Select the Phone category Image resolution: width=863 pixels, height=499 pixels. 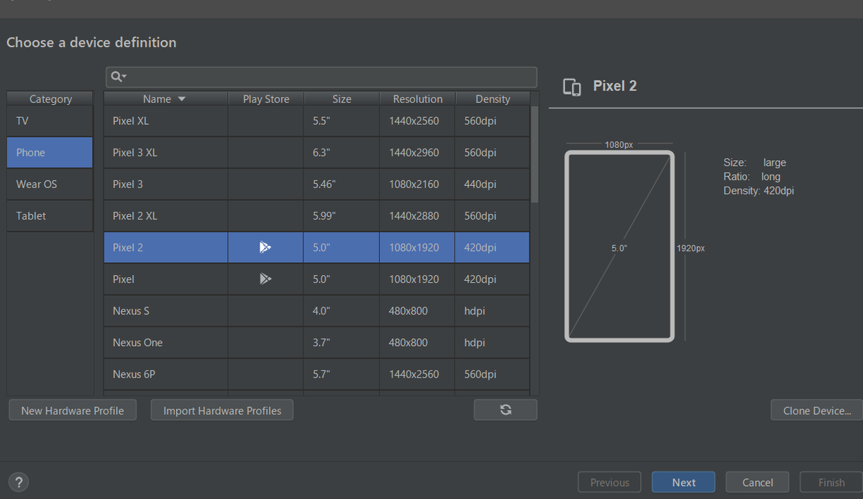pyautogui.click(x=50, y=152)
